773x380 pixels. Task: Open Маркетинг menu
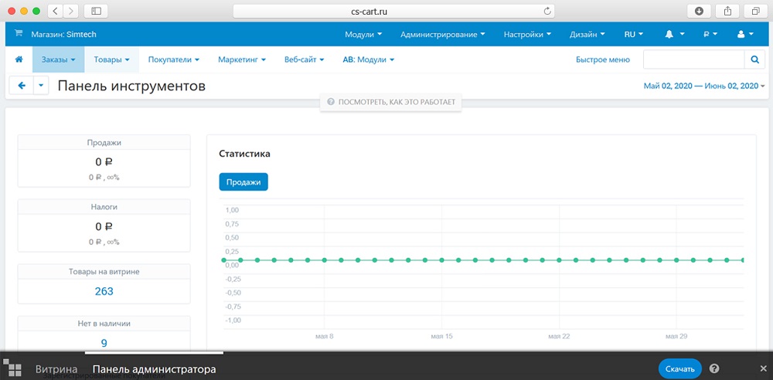pos(241,59)
